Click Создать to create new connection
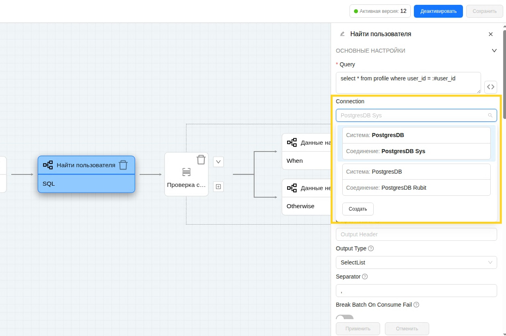 coord(358,209)
